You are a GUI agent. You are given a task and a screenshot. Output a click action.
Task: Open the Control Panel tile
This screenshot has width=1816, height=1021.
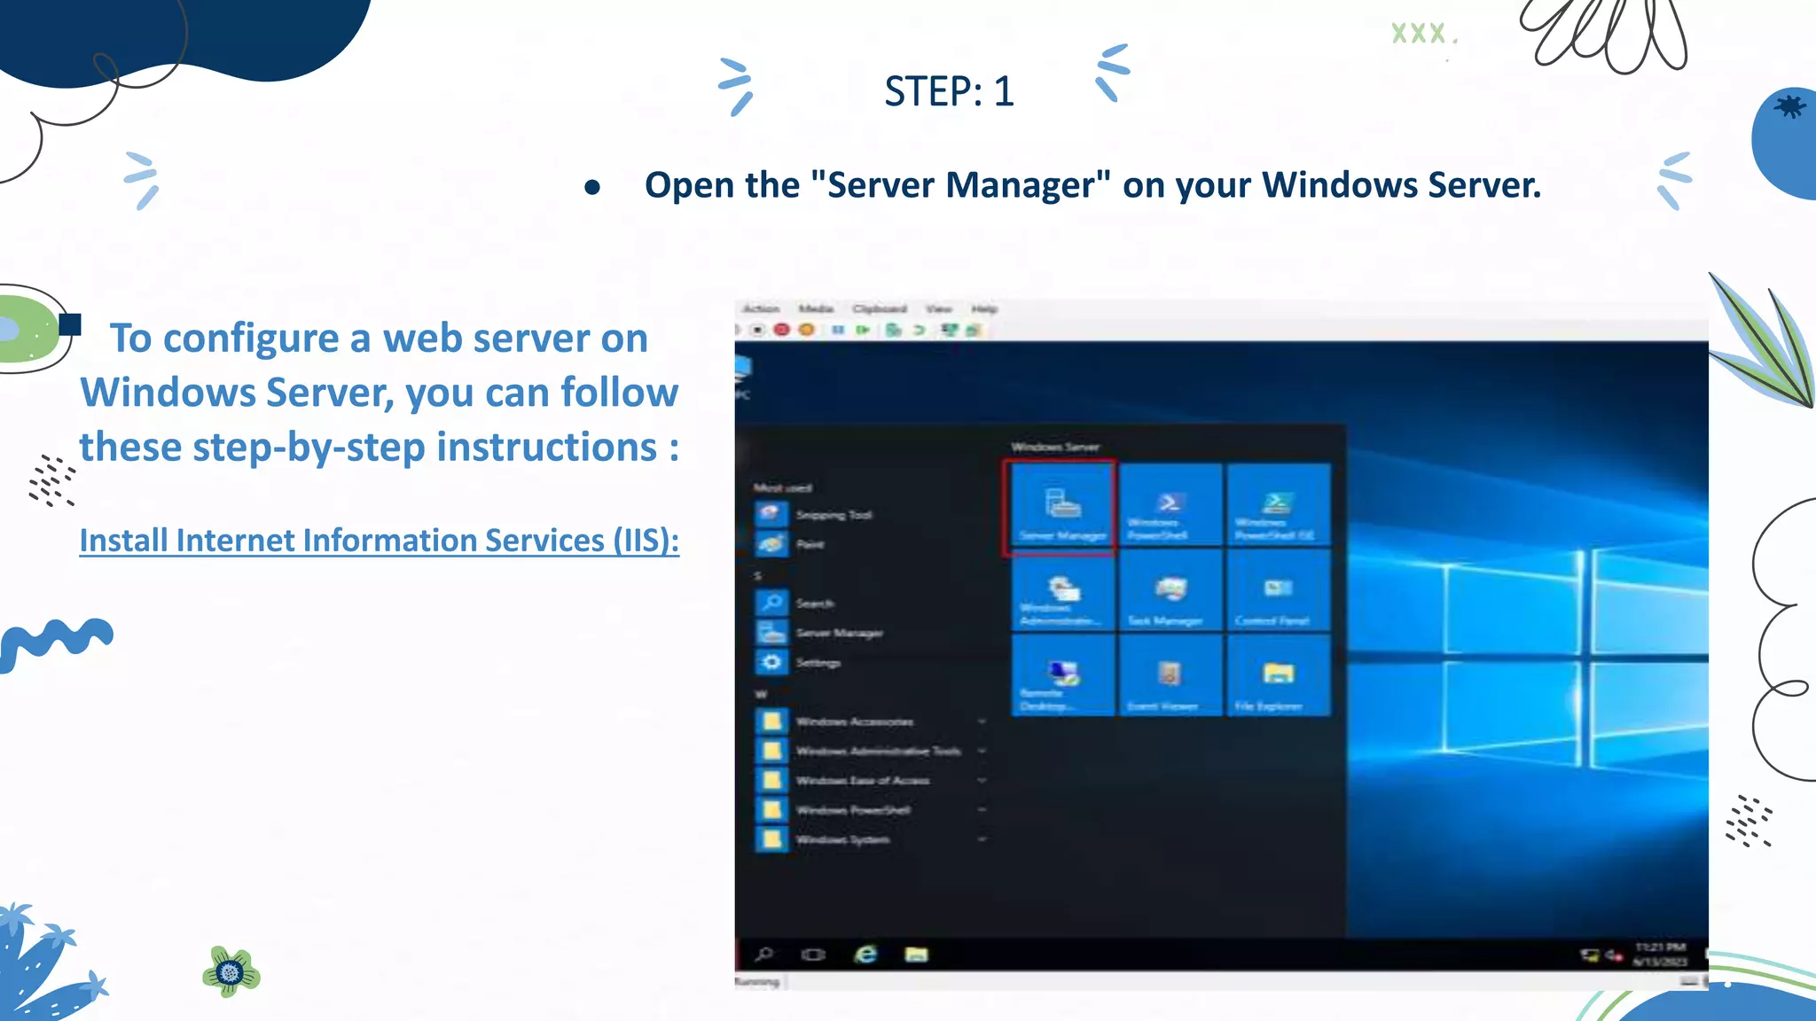point(1278,589)
